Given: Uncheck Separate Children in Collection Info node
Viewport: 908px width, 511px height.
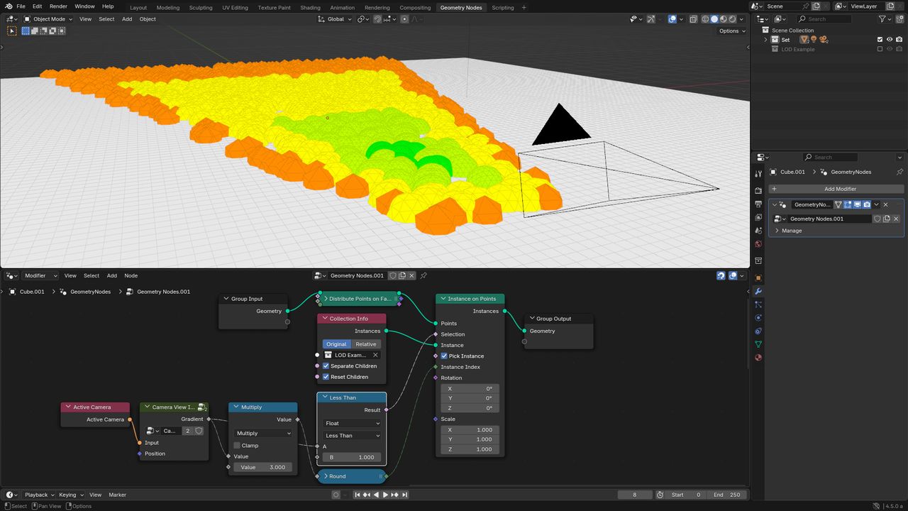Looking at the screenshot, I should tap(326, 366).
